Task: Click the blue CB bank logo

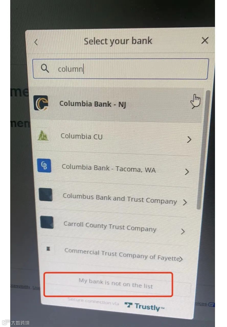Action: click(x=44, y=166)
